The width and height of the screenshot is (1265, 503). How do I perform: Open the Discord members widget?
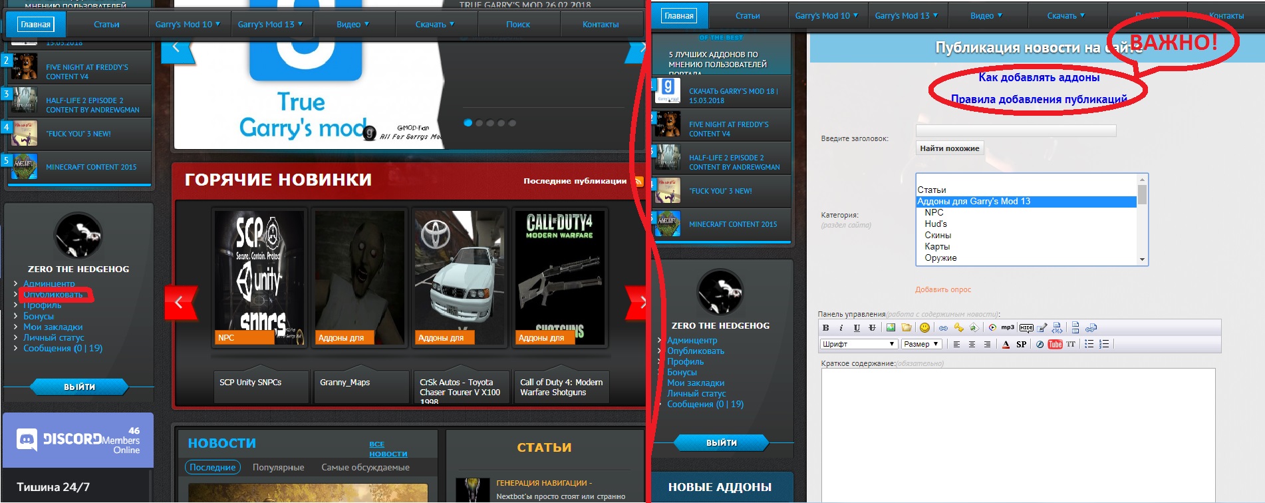pos(78,440)
